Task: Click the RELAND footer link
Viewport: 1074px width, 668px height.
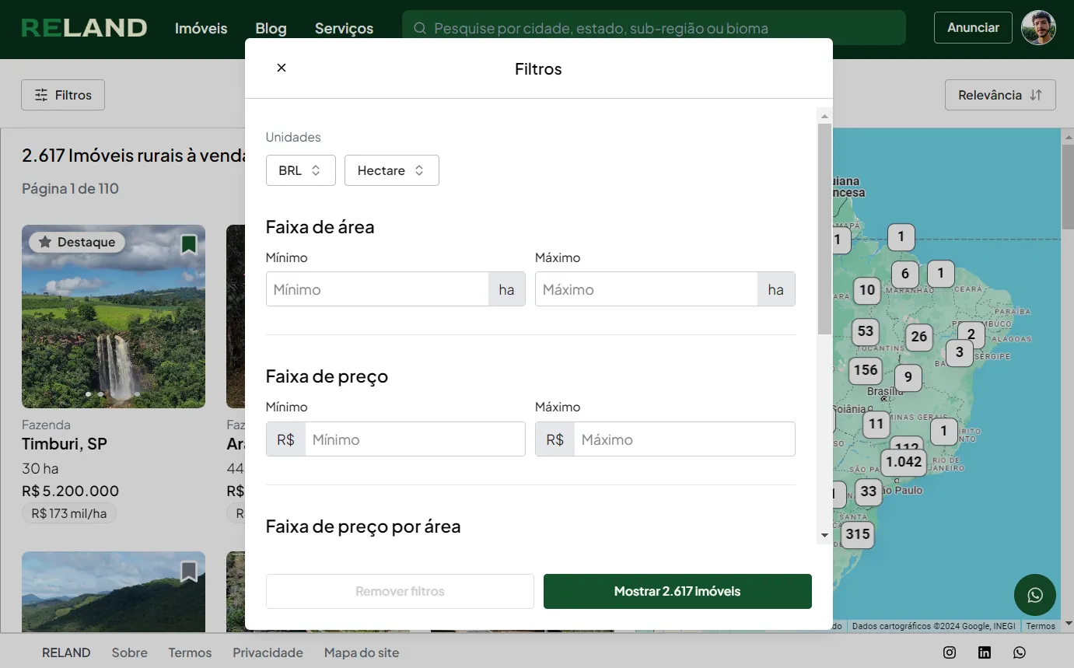Action: tap(66, 652)
